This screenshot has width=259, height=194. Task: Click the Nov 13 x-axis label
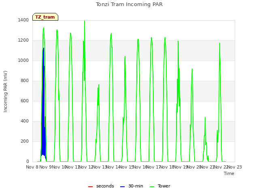(100, 167)
